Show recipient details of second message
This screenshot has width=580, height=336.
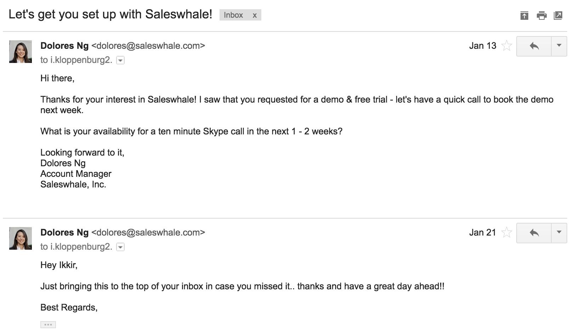click(x=120, y=247)
